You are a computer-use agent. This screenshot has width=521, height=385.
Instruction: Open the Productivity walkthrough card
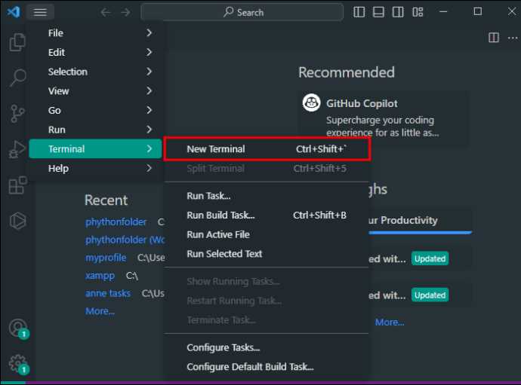(421, 222)
